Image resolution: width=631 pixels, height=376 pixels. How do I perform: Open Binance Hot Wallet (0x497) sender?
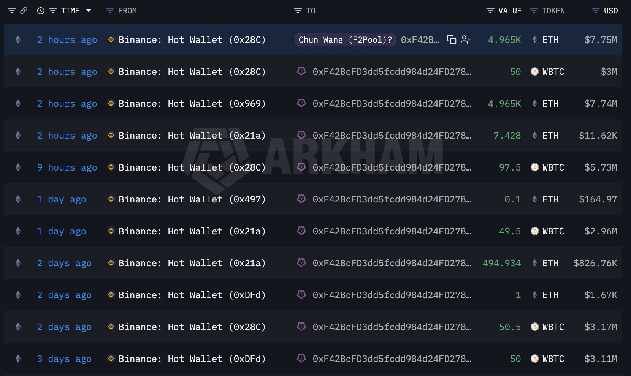click(192, 199)
